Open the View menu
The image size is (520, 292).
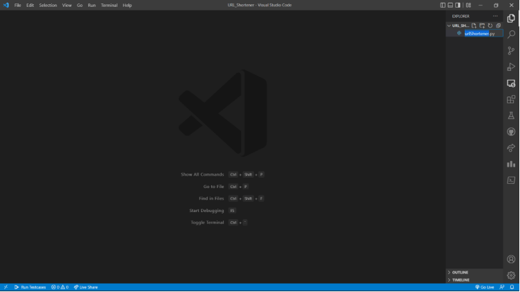pyautogui.click(x=67, y=5)
